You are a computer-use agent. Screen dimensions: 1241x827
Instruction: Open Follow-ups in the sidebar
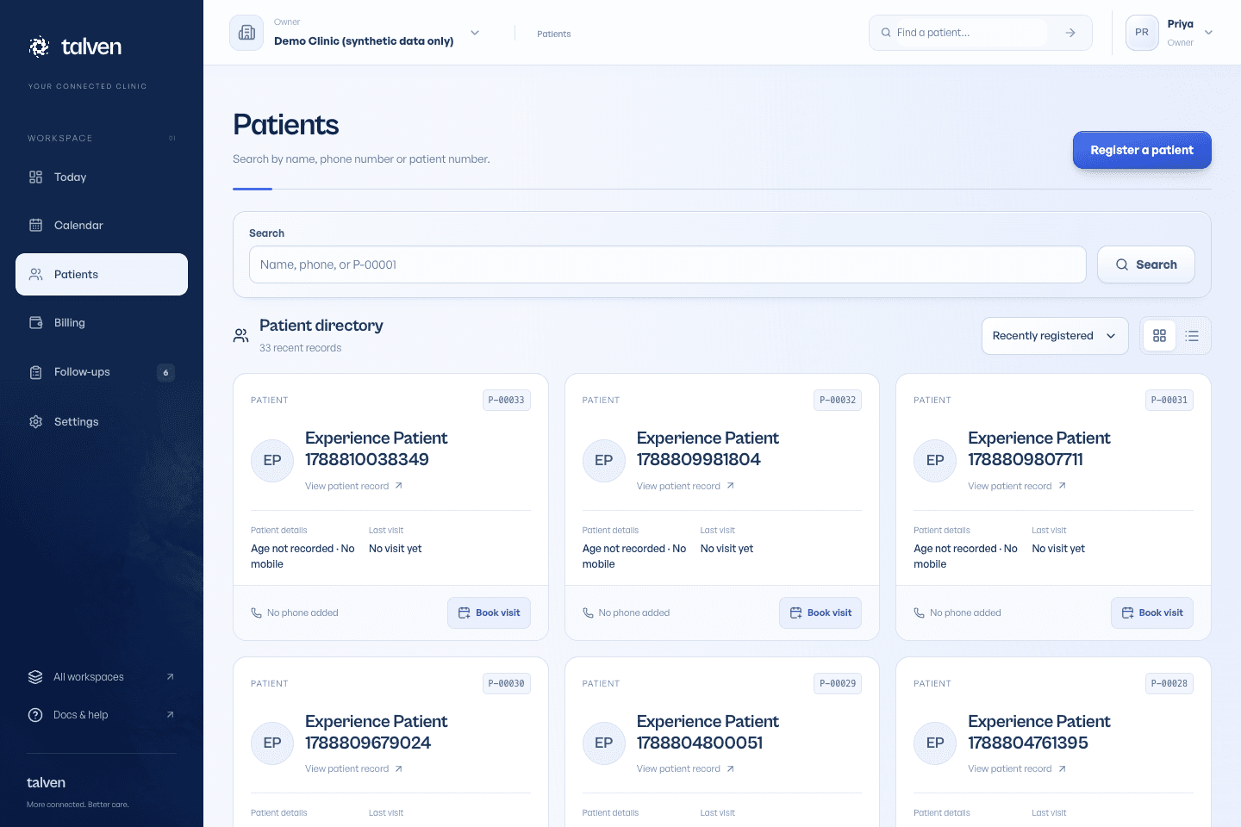coord(102,372)
